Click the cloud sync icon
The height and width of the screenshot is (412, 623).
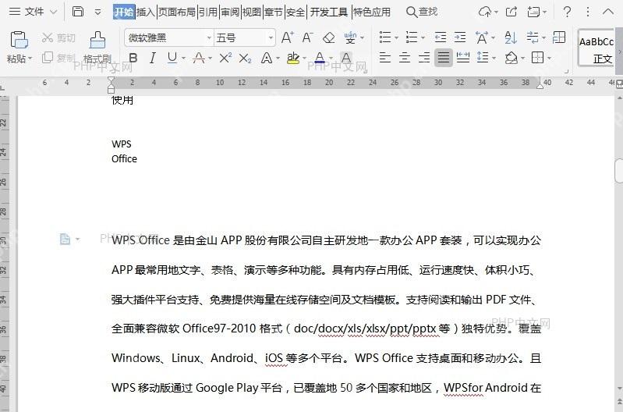pos(484,12)
